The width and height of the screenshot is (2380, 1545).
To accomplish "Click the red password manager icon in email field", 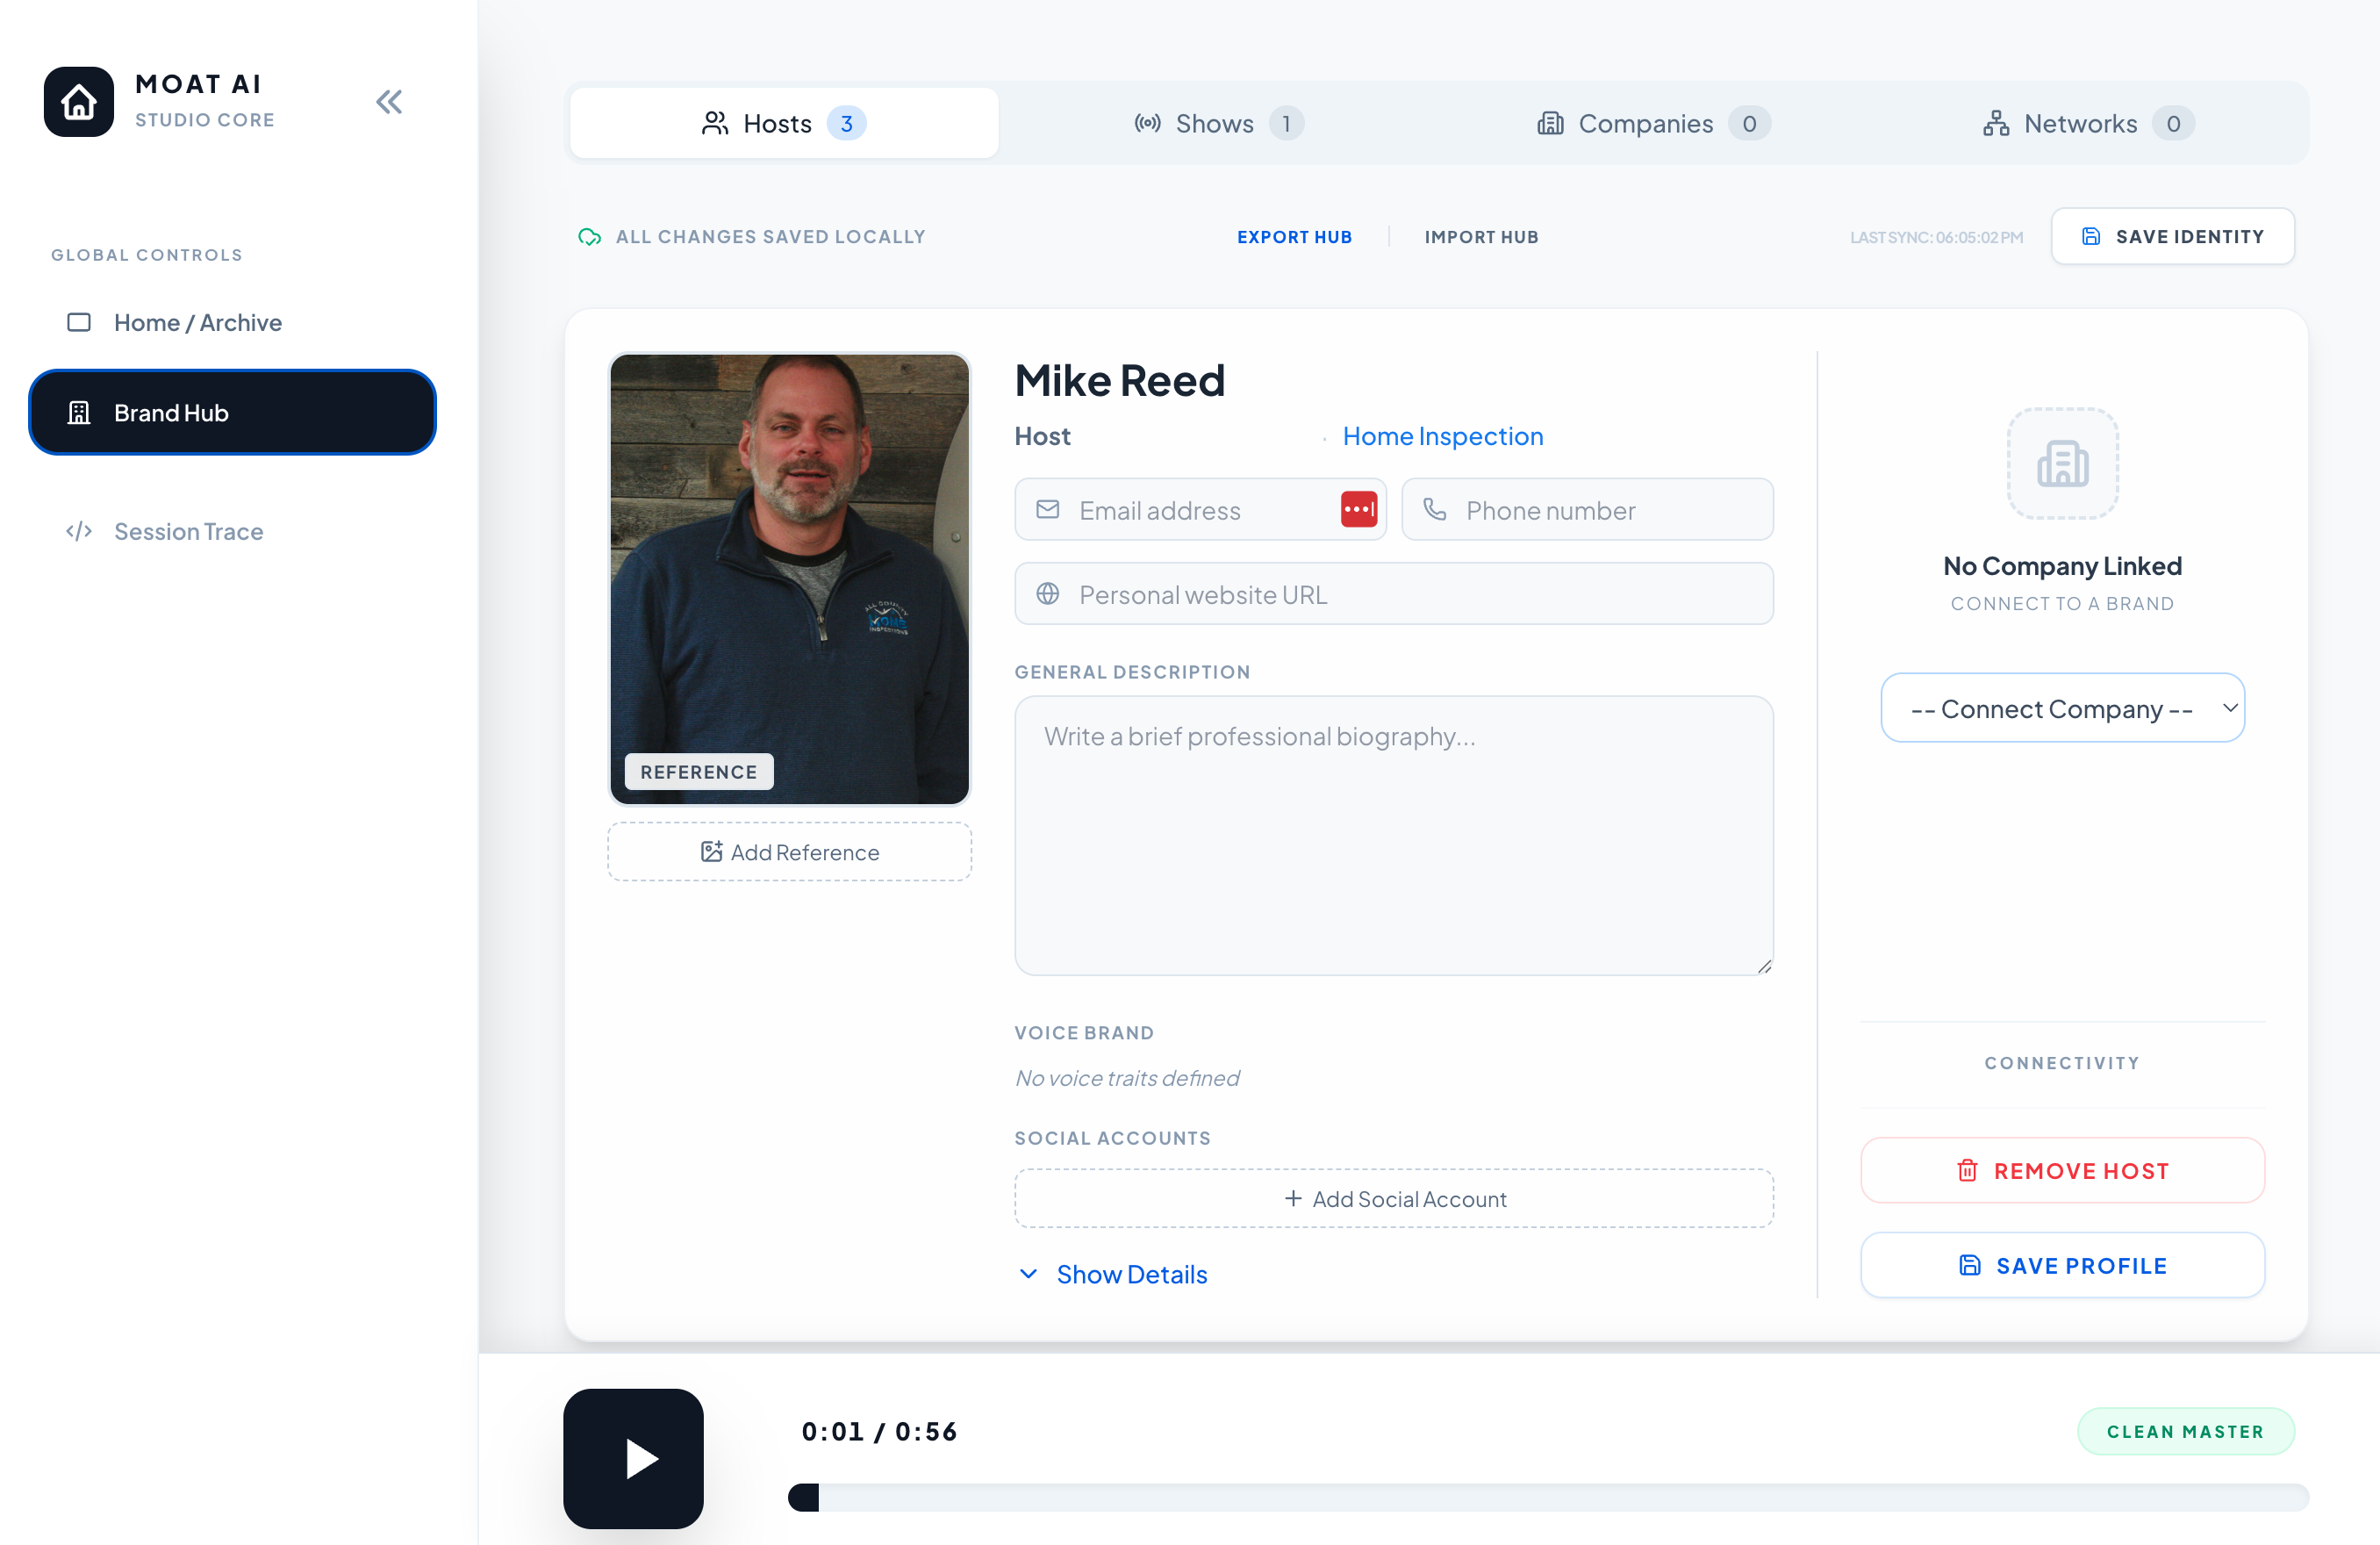I will [1358, 509].
